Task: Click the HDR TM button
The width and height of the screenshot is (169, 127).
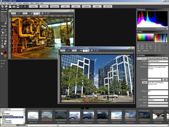Action: tap(108, 6)
